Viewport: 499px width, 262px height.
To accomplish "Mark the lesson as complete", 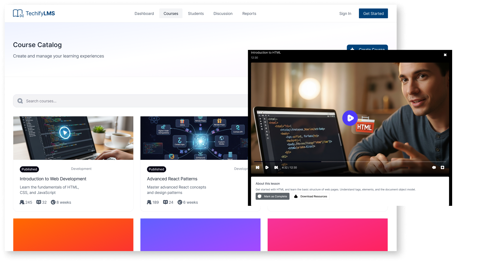I will point(273,197).
